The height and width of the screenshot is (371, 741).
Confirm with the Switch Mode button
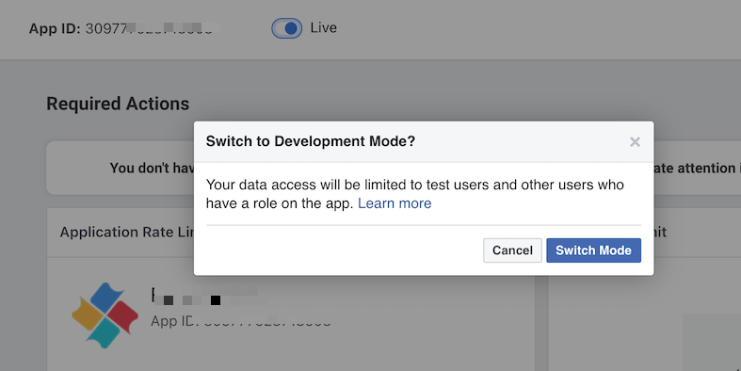click(593, 250)
